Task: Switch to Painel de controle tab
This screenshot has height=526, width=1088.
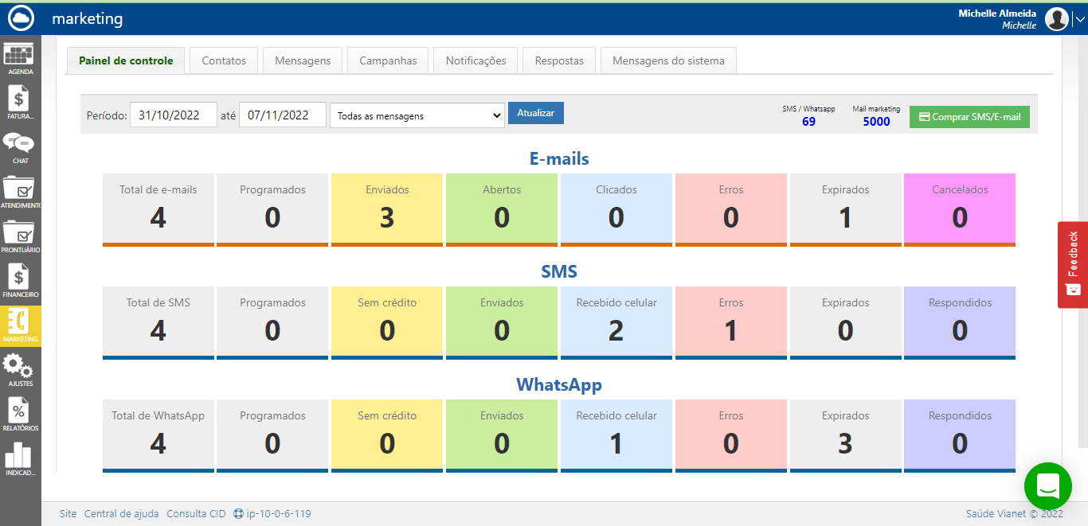Action: [126, 60]
